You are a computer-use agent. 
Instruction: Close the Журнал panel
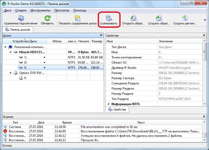pyautogui.click(x=204, y=116)
